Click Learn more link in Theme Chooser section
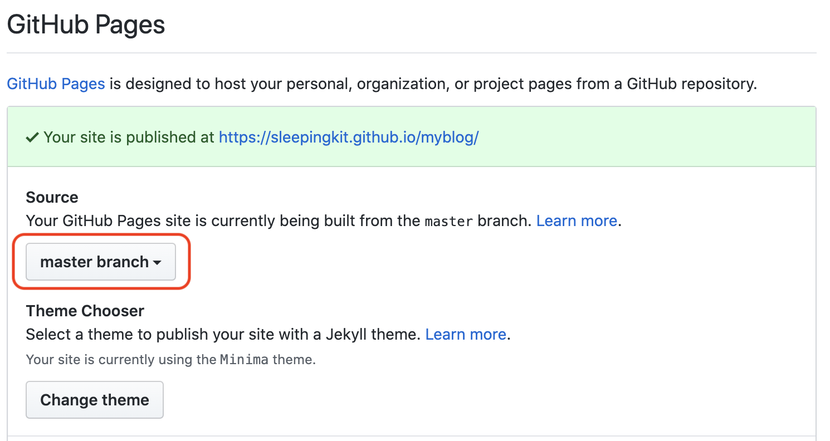830x441 pixels. (466, 335)
